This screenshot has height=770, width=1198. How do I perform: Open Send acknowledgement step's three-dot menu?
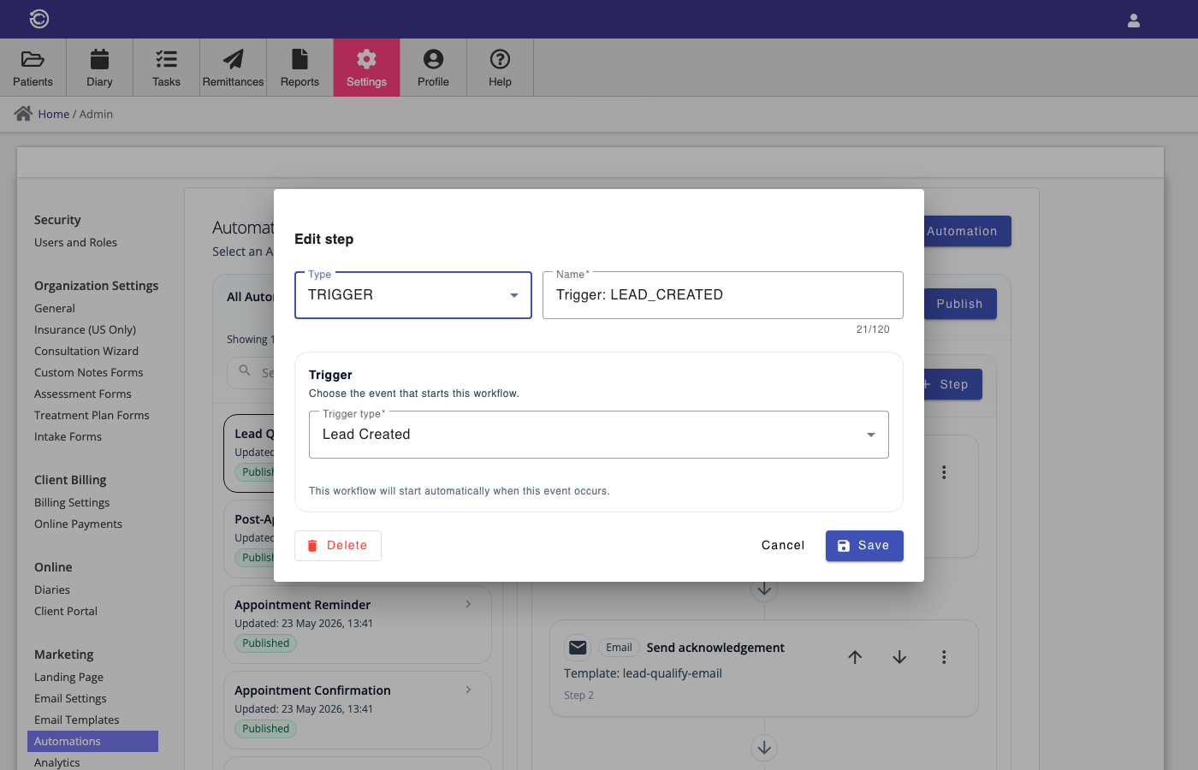tap(944, 657)
